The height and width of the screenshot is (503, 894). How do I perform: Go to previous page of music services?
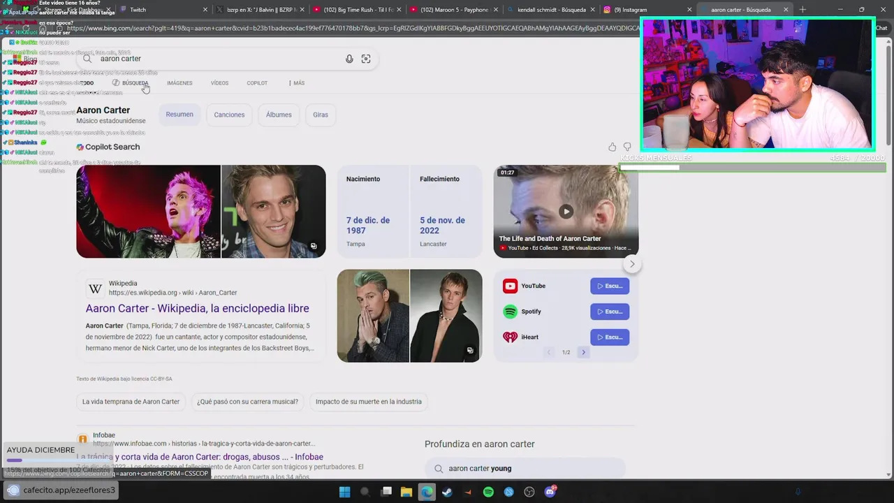549,352
